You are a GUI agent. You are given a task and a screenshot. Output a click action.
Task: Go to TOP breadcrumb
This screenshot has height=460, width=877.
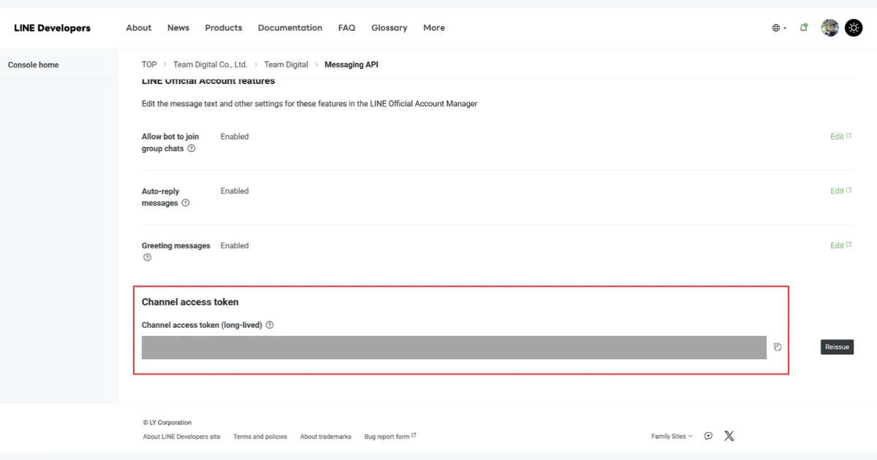point(149,64)
